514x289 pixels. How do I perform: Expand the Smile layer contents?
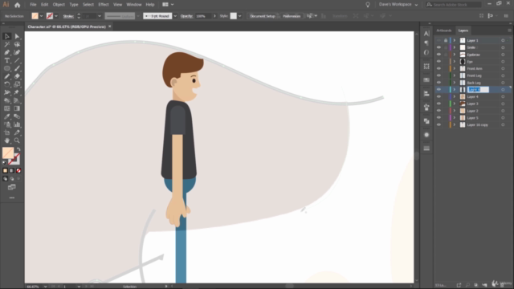pyautogui.click(x=455, y=47)
